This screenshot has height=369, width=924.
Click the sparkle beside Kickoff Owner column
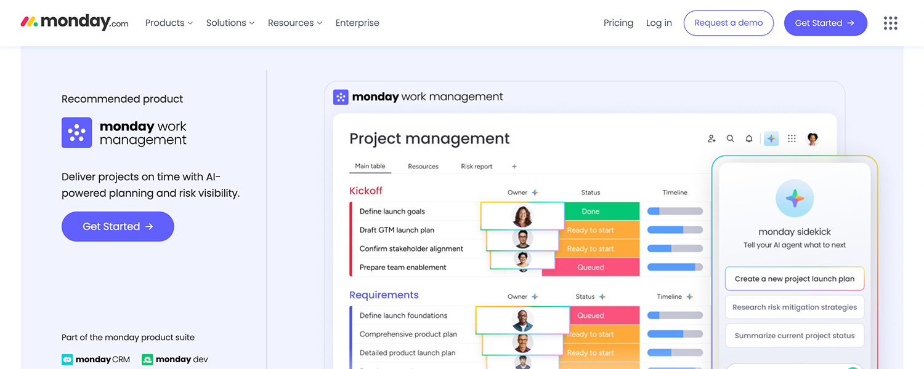pyautogui.click(x=535, y=192)
